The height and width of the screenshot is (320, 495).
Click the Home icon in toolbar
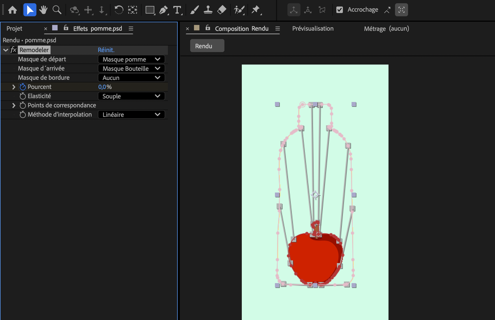click(x=12, y=10)
